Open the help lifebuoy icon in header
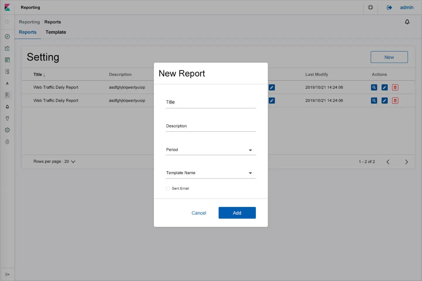Screen dimensions: 422x281 370,7
